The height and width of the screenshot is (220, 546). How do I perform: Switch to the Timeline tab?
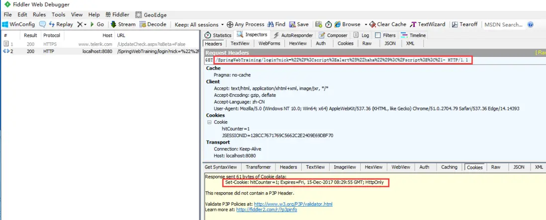click(413, 35)
